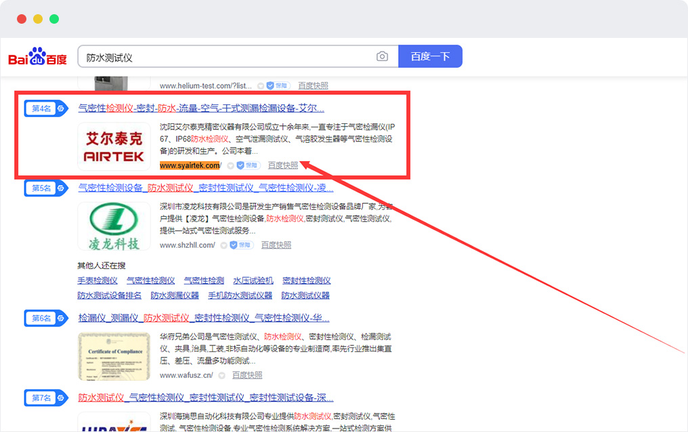
Task: Open the 华府 检漏仪_测漏仪 result title
Action: (204, 318)
